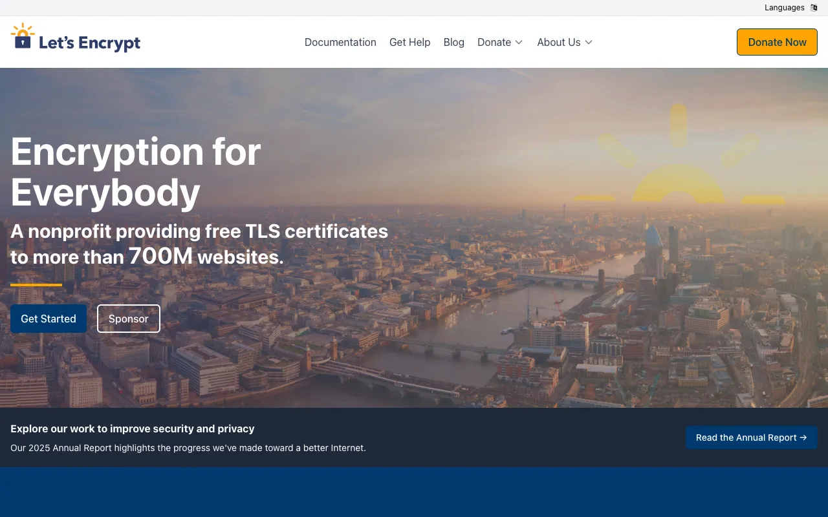Screen dimensions: 828x517
Task: Click the Donate chevron arrow
Action: (519, 42)
